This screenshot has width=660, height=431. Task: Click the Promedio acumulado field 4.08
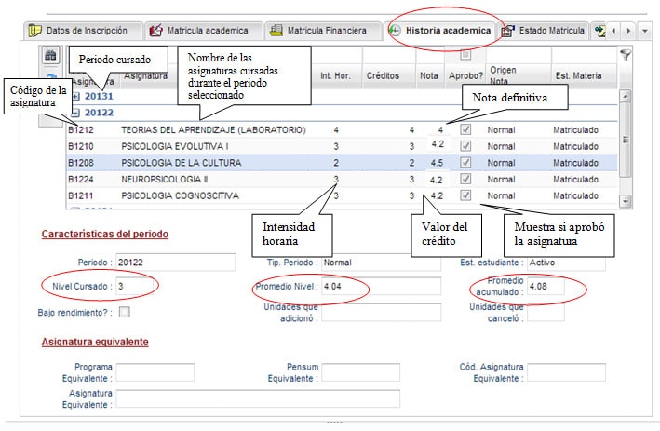546,286
